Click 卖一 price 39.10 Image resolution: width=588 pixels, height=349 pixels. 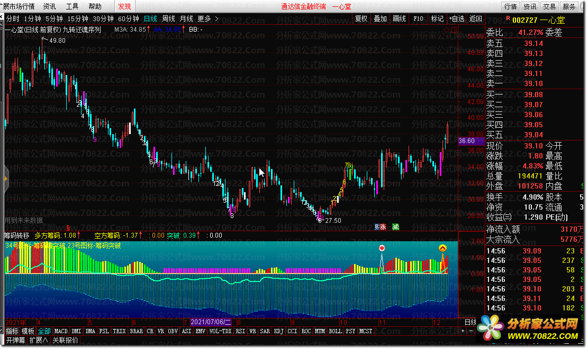pos(533,83)
